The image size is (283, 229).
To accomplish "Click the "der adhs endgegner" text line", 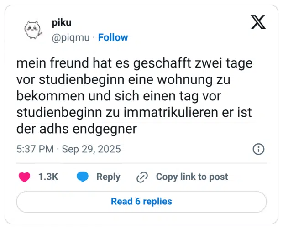I will pos(77,129).
